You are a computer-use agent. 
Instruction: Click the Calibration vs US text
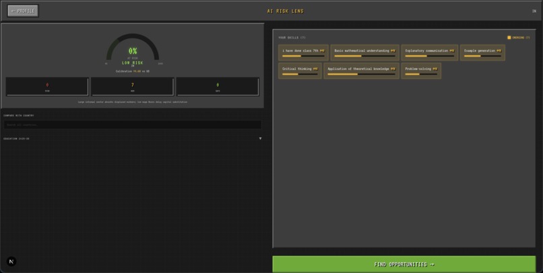coord(133,71)
